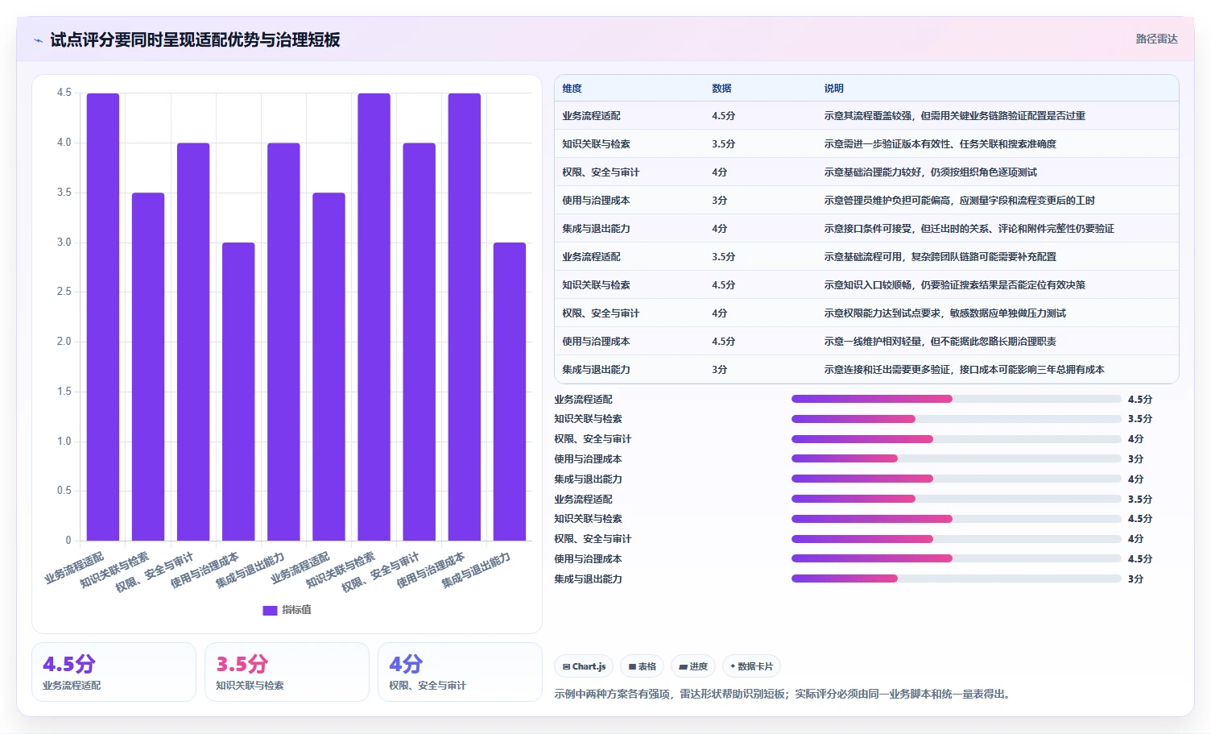Image resolution: width=1211 pixels, height=734 pixels.
Task: Click table text '示意需进一步验证版本有效性、任务关联和搜索准确度'
Action: coord(940,144)
